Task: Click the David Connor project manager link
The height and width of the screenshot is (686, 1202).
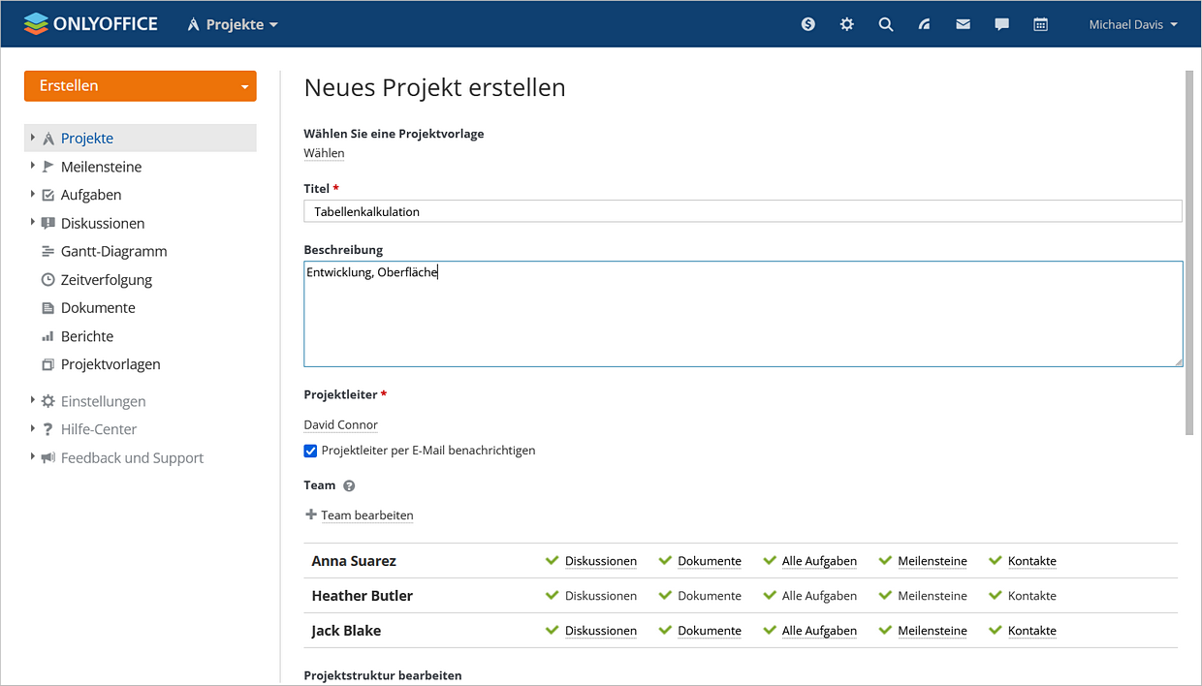Action: pyautogui.click(x=340, y=424)
